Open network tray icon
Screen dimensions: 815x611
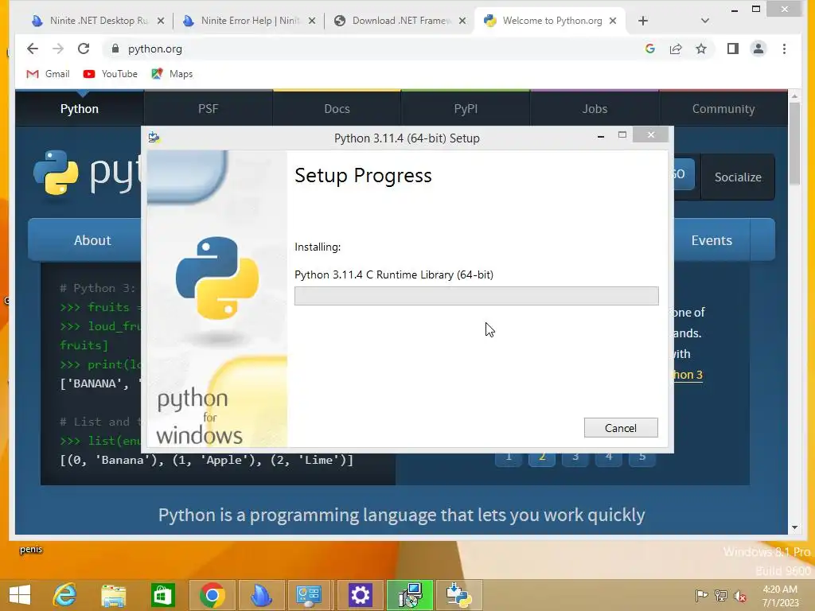click(x=721, y=596)
